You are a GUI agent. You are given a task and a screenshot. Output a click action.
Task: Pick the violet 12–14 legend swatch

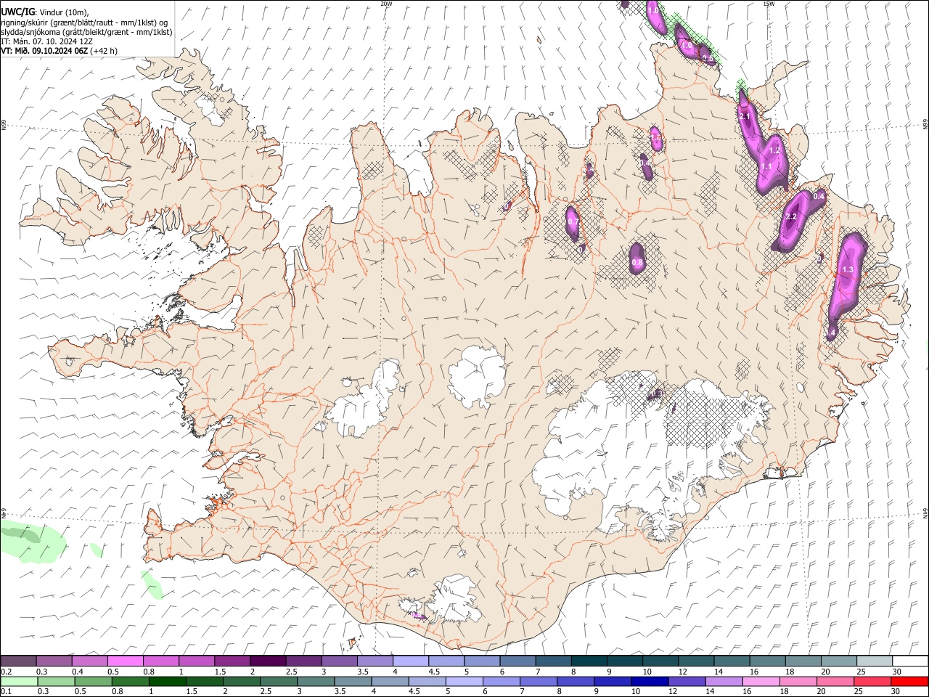(x=686, y=682)
